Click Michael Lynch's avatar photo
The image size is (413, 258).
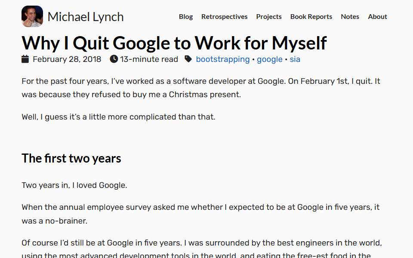coord(32,16)
